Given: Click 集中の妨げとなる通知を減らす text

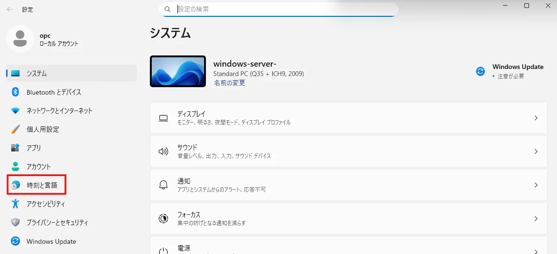Looking at the screenshot, I should coord(212,223).
